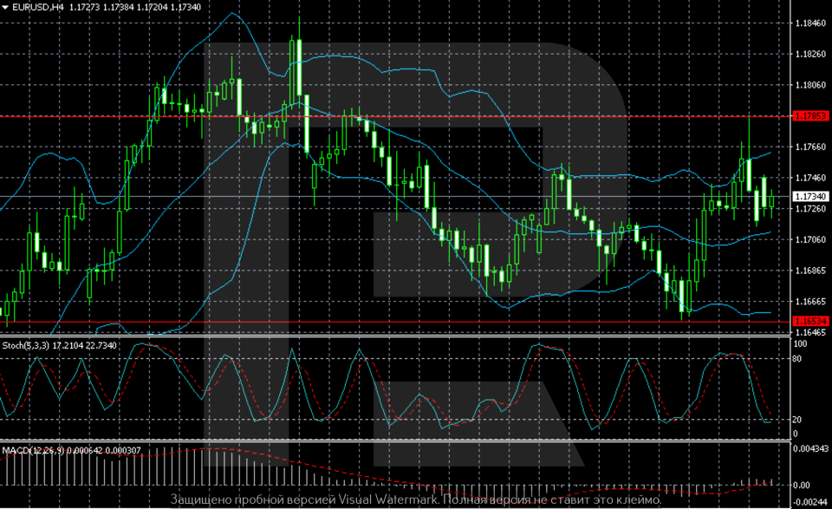The width and height of the screenshot is (832, 509).
Task: Click the 1.17060 price scale value
Action: point(810,239)
